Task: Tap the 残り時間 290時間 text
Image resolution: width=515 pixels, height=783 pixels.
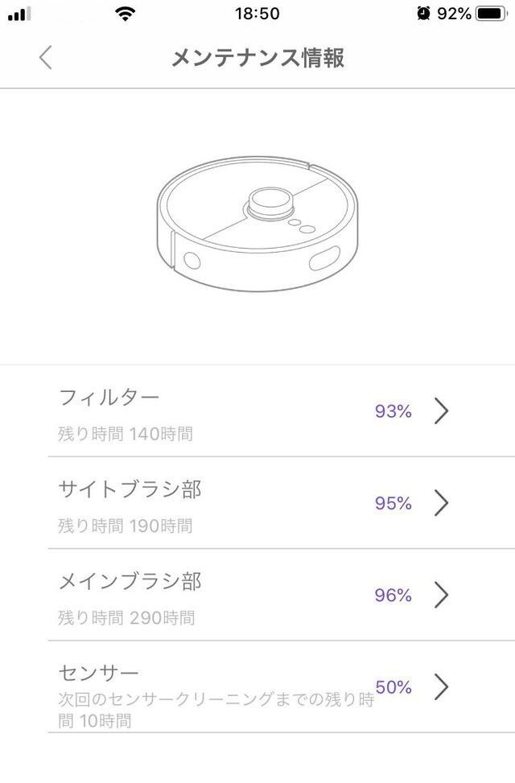Action: (x=126, y=618)
